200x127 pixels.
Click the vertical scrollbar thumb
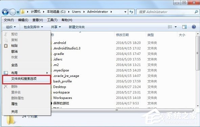click(198, 53)
